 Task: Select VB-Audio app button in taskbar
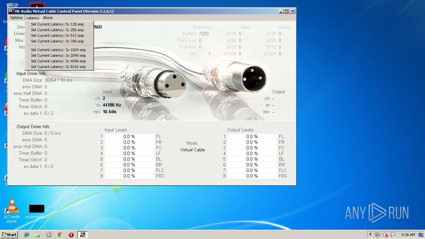pos(82,235)
